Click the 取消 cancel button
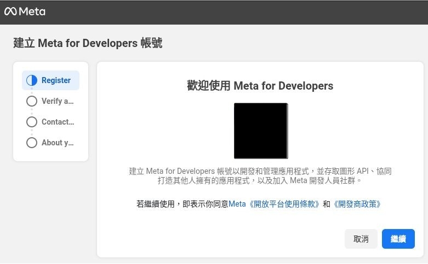The height and width of the screenshot is (264, 428). [361, 239]
